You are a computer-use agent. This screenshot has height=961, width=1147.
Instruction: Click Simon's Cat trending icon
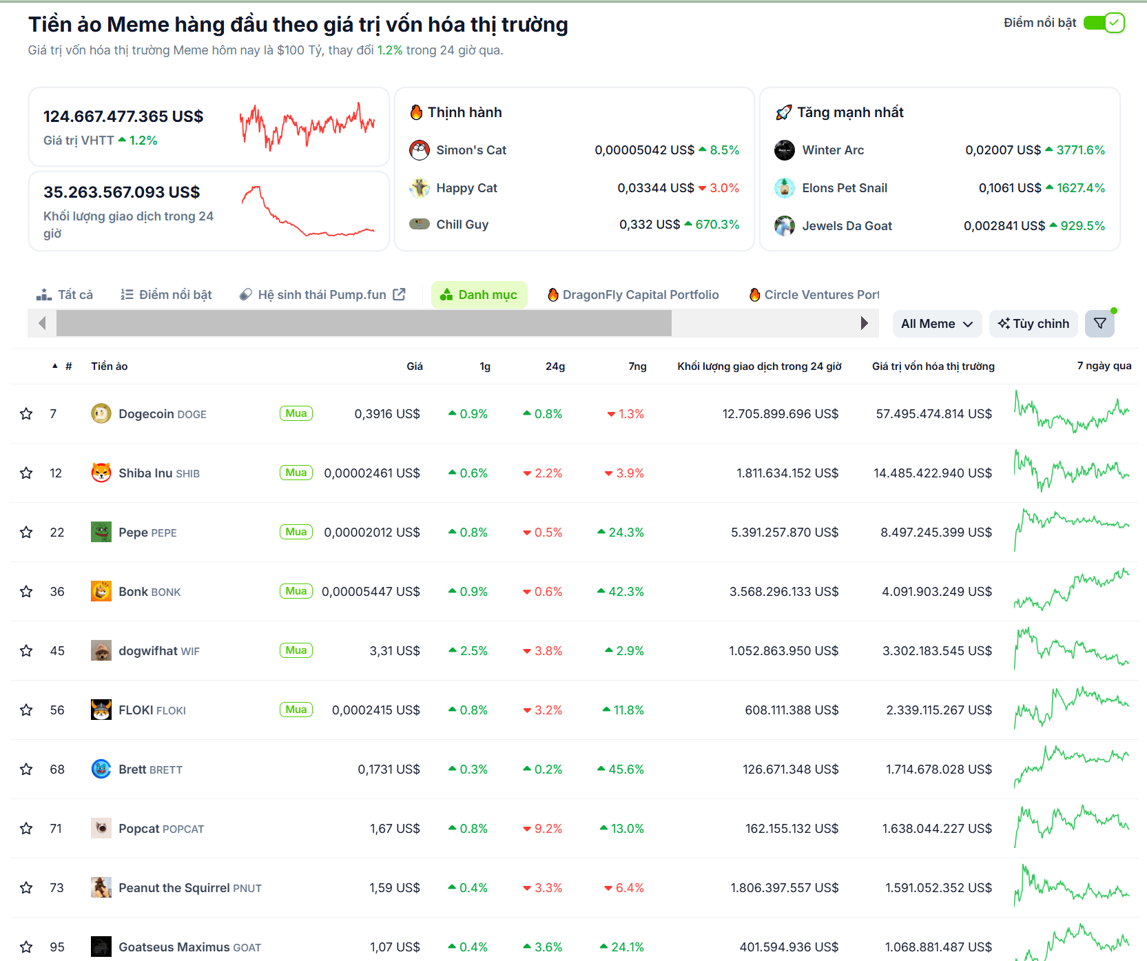coord(420,149)
